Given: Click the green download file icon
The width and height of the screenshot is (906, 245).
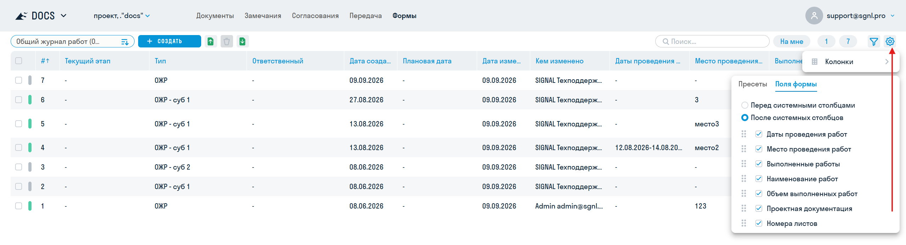Looking at the screenshot, I should pos(243,41).
